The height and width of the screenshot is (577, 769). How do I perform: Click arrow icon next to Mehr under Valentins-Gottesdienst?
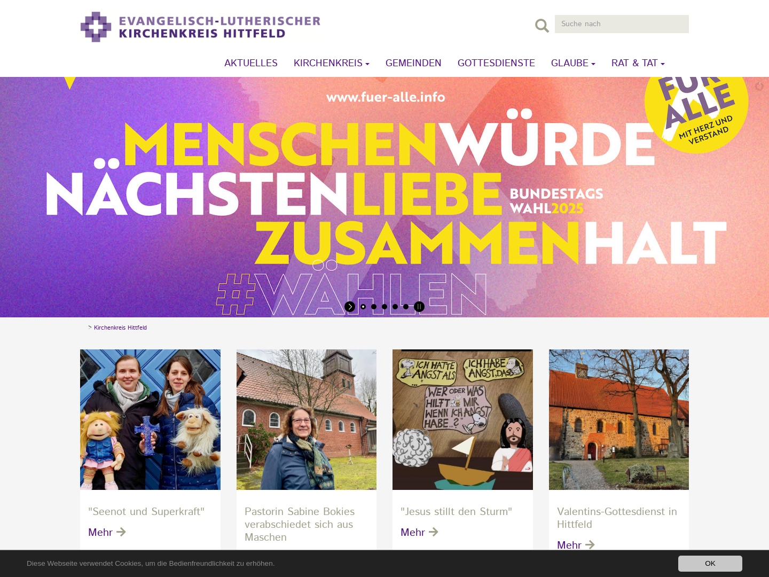coord(590,545)
